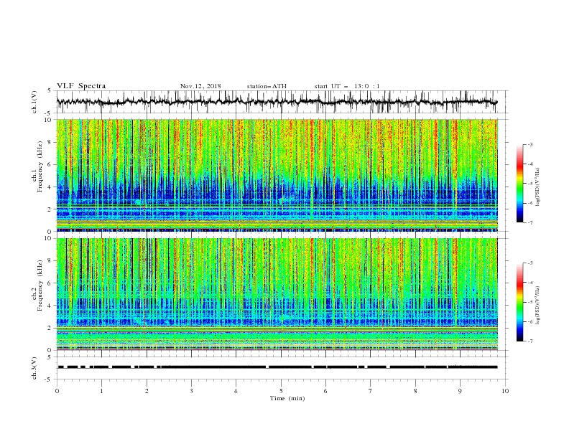Click the 'Nov.12, 2018' date label
The image size is (569, 439).
pos(200,86)
